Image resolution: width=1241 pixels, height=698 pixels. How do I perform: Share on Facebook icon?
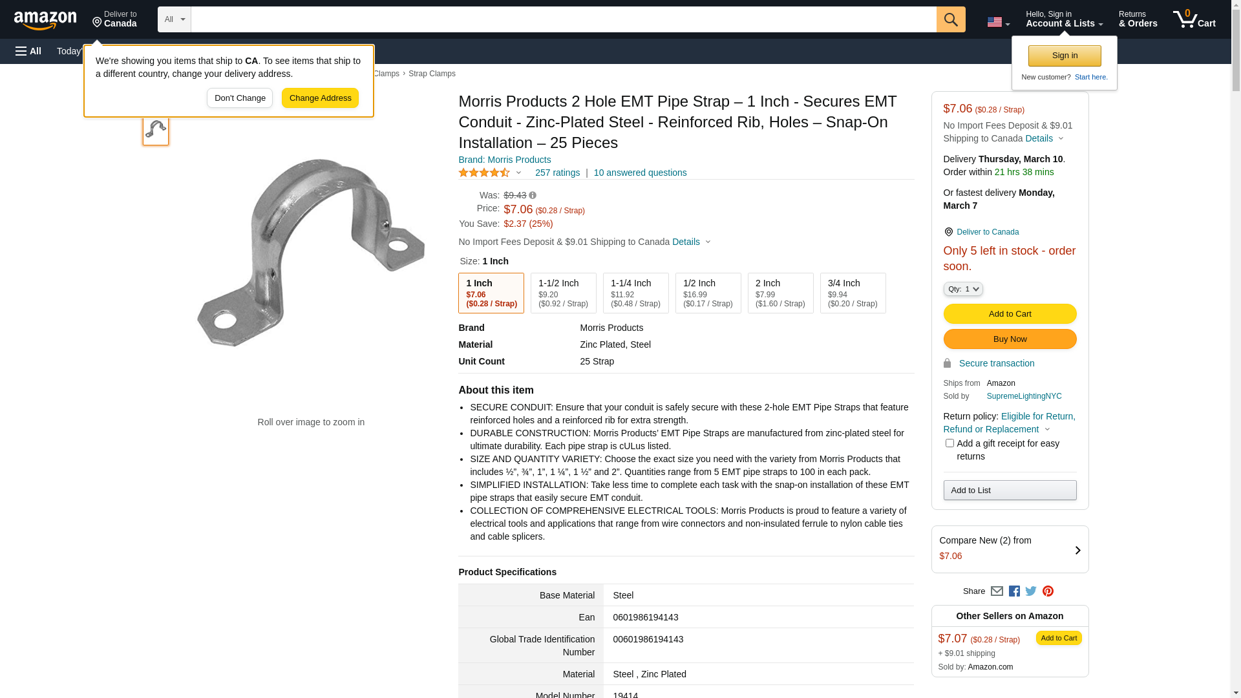(1014, 591)
